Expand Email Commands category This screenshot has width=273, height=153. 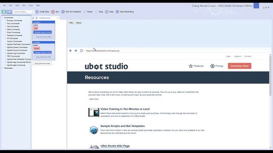(6, 32)
